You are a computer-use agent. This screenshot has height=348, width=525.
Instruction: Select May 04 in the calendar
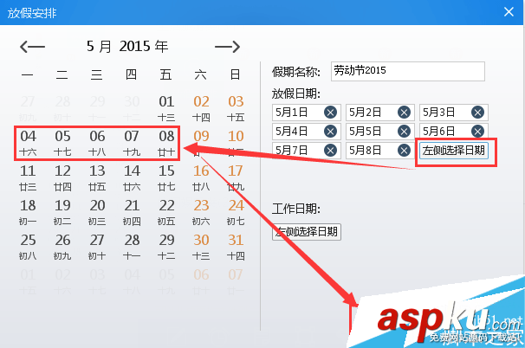pos(28,143)
